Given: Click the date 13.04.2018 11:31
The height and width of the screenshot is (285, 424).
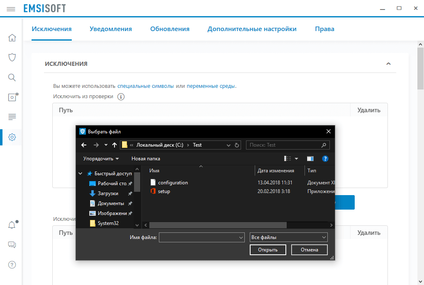Looking at the screenshot, I should (275, 182).
